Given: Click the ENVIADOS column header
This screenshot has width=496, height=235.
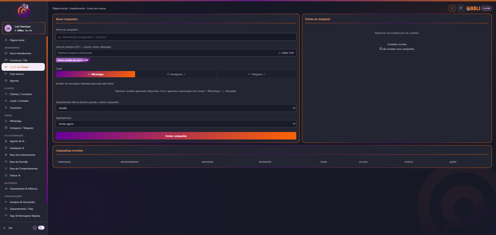Looking at the screenshot, I should (208, 162).
